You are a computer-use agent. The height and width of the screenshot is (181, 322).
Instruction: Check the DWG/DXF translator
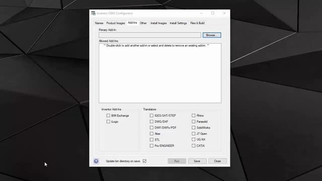(151, 122)
